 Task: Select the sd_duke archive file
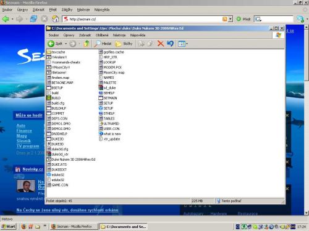107,87
